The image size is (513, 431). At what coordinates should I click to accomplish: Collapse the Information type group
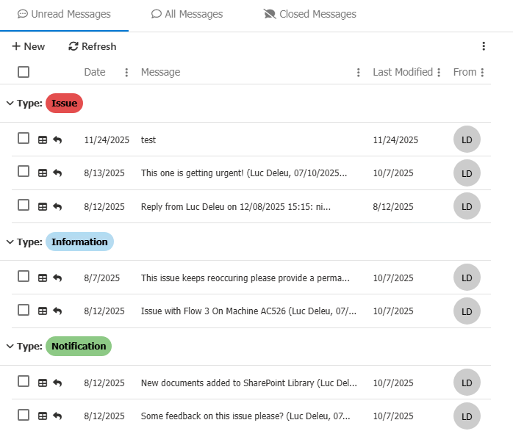tap(10, 242)
